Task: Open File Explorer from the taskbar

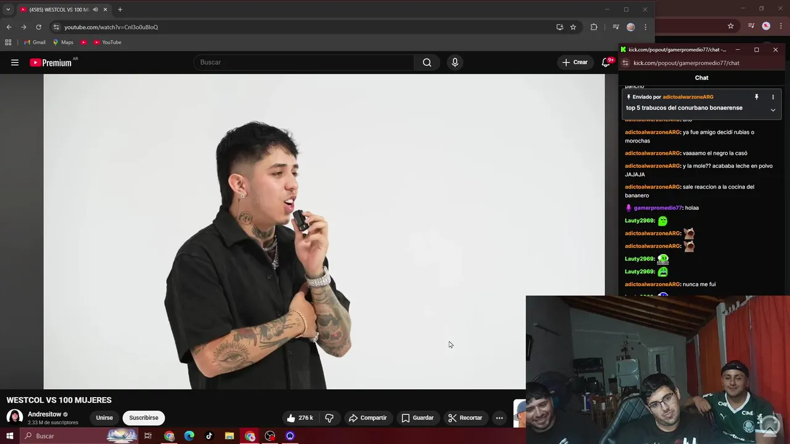Action: point(230,436)
